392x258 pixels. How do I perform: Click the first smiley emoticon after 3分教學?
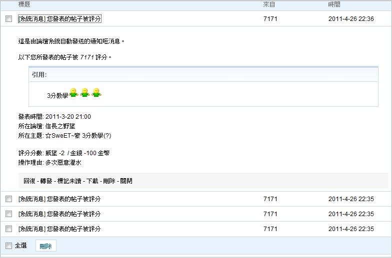(x=73, y=93)
